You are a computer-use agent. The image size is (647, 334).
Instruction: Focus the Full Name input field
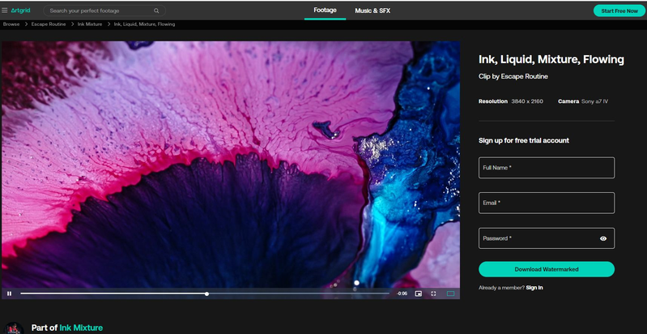click(547, 168)
